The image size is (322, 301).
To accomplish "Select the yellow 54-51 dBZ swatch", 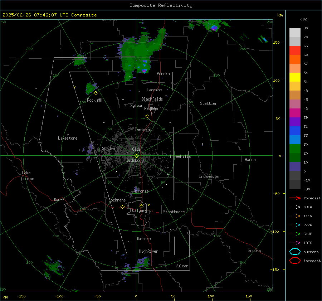I will tap(295, 77).
